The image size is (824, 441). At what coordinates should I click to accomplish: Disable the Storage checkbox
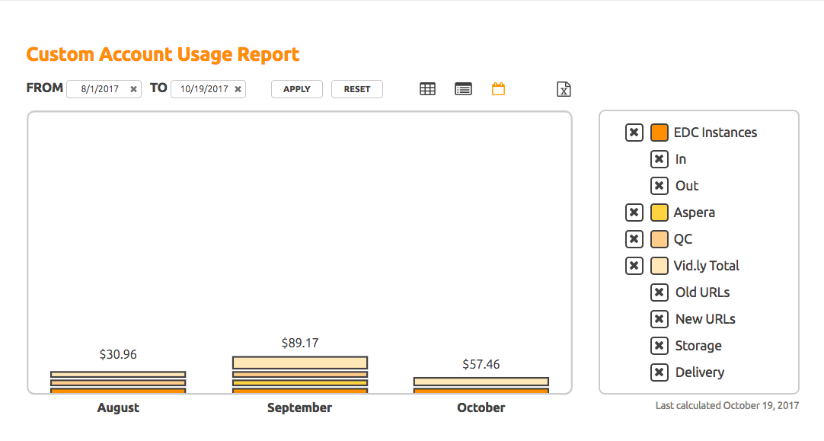tap(660, 346)
